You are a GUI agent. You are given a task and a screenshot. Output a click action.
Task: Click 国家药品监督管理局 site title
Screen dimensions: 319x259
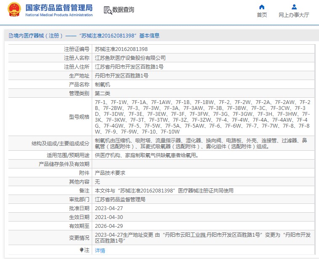[x=59, y=8]
